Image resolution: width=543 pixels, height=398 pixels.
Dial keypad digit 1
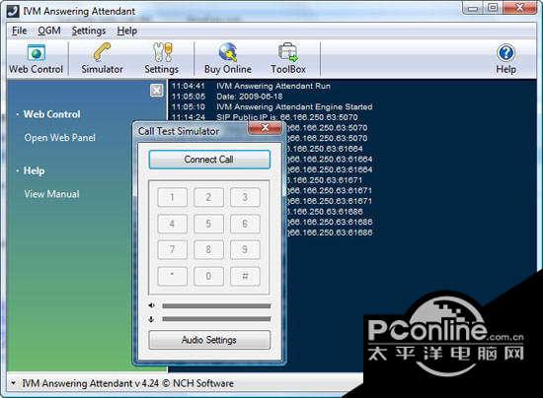172,197
